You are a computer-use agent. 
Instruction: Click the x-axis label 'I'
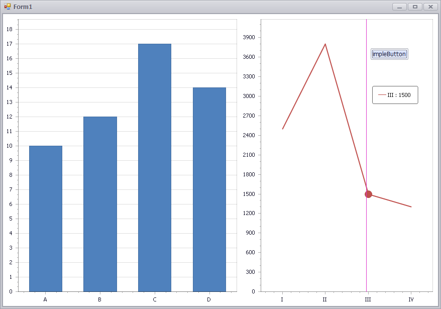282,300
